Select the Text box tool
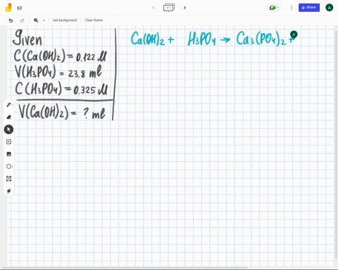The height and width of the screenshot is (270, 338). pos(8,179)
